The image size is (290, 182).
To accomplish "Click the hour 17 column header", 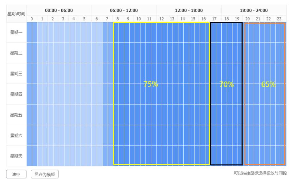I will pyautogui.click(x=214, y=19).
